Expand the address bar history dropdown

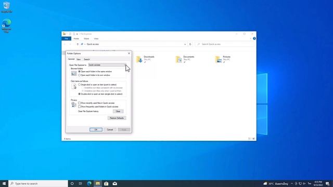(x=185, y=44)
